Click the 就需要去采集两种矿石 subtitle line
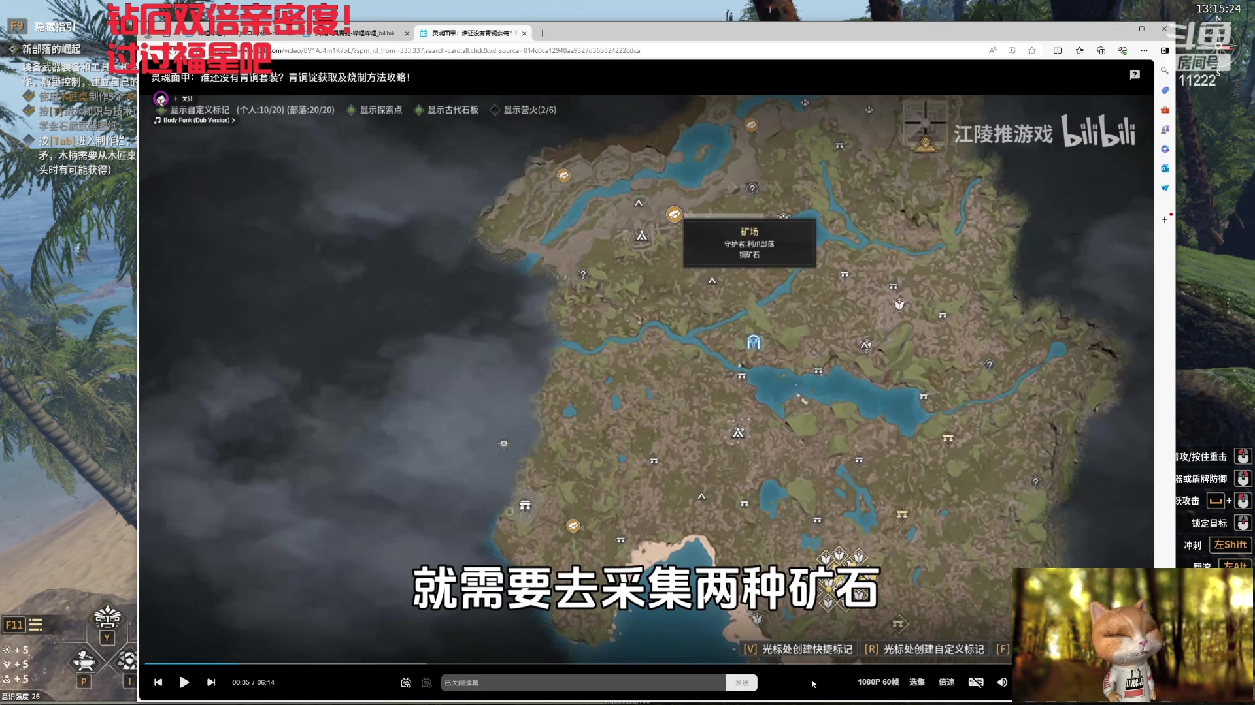The image size is (1255, 705). pos(646,588)
